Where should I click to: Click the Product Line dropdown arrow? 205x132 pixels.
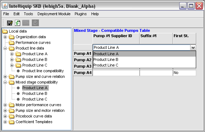[193, 47]
